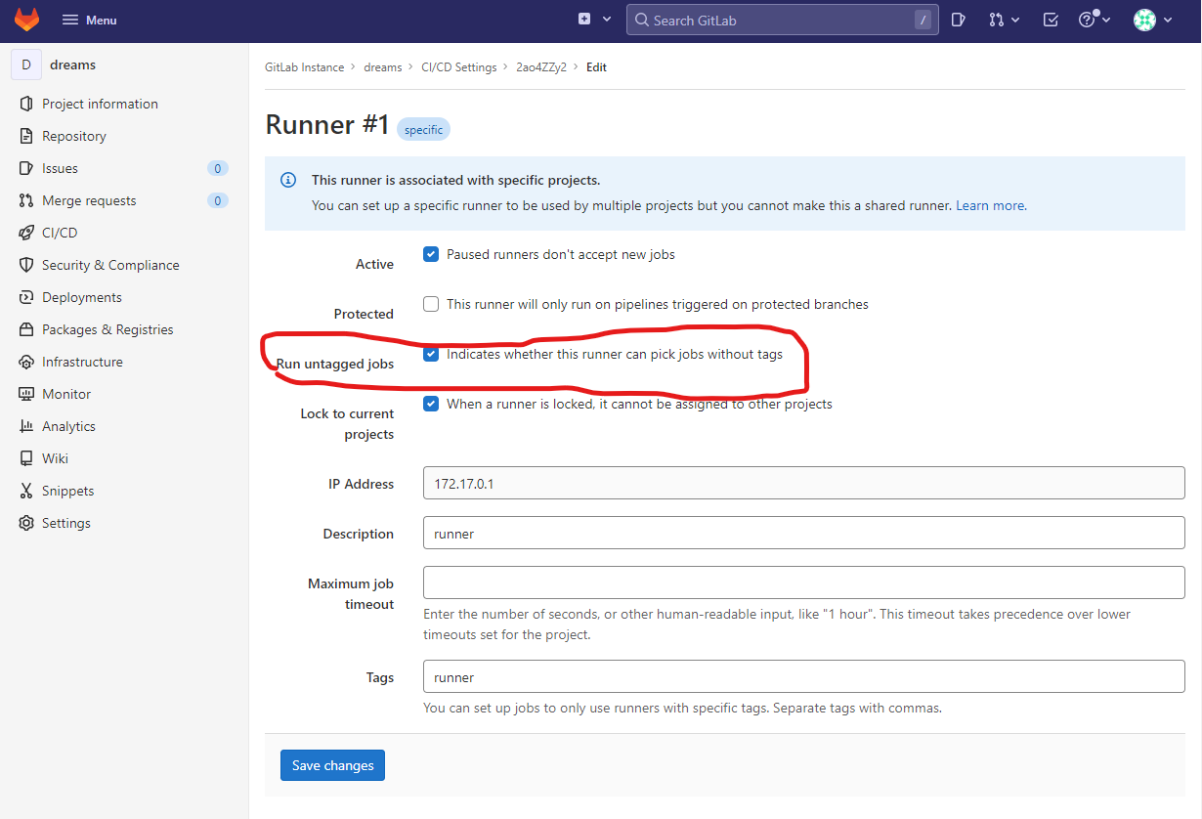Expand the Help dropdown arrow
1202x819 pixels.
pos(1107,20)
